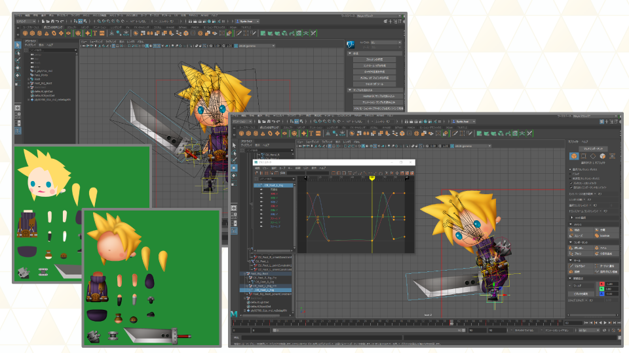This screenshot has width=629, height=353.
Task: Select C8_Hand_R node in front Outliner
Action: [x=273, y=154]
